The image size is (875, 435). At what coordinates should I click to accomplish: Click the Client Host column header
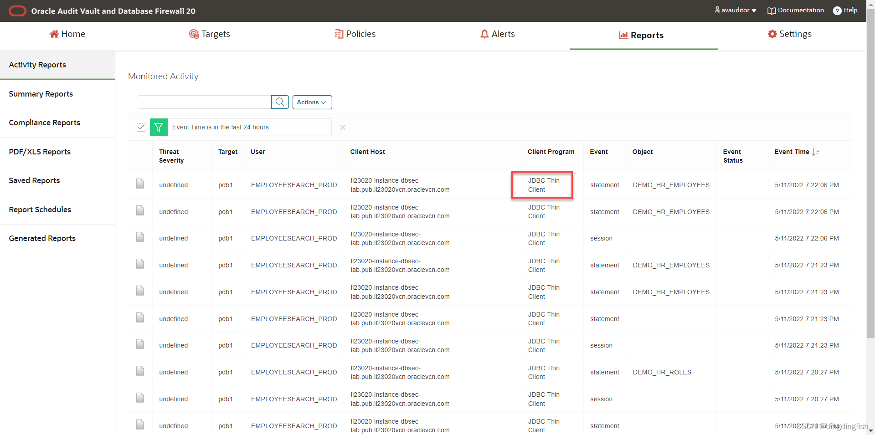click(x=368, y=152)
